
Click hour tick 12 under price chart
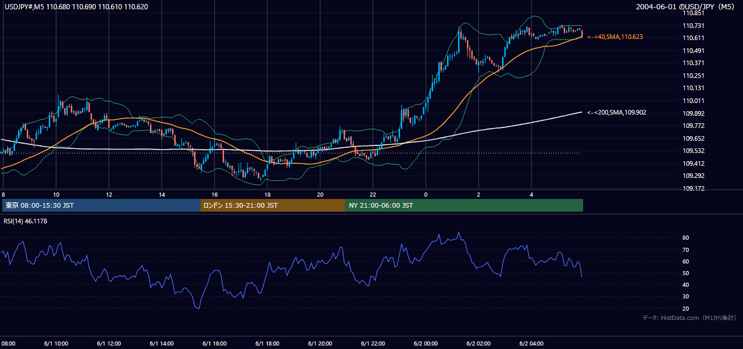click(109, 194)
